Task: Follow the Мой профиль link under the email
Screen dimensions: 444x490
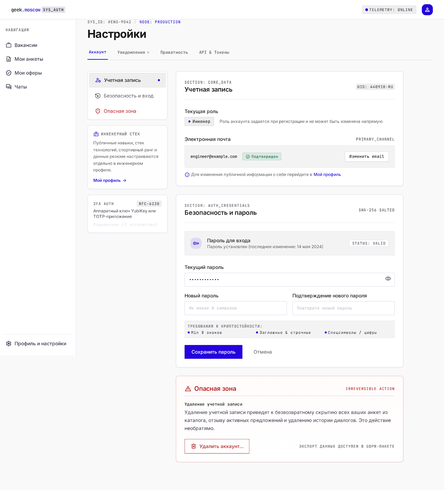Action: pyautogui.click(x=327, y=175)
